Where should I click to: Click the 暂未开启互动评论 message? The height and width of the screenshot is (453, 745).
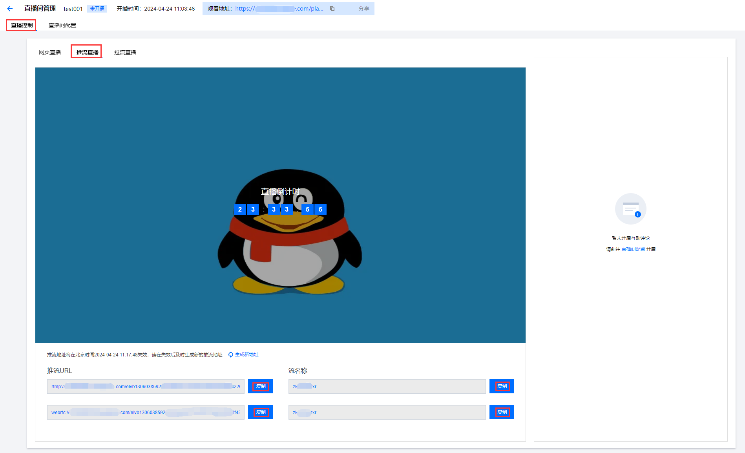pyautogui.click(x=631, y=238)
